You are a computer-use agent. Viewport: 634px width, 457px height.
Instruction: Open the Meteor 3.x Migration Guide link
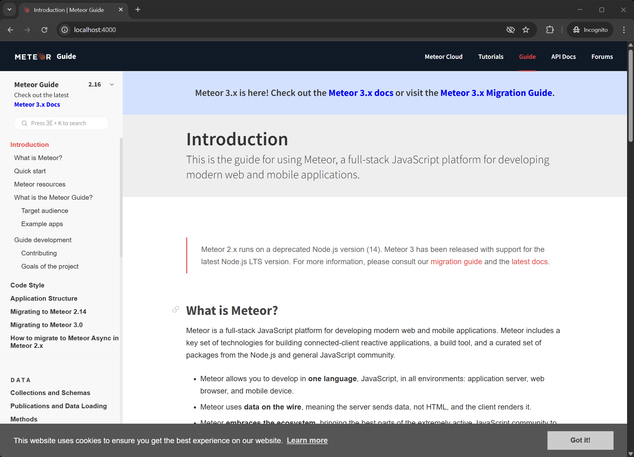pyautogui.click(x=496, y=93)
